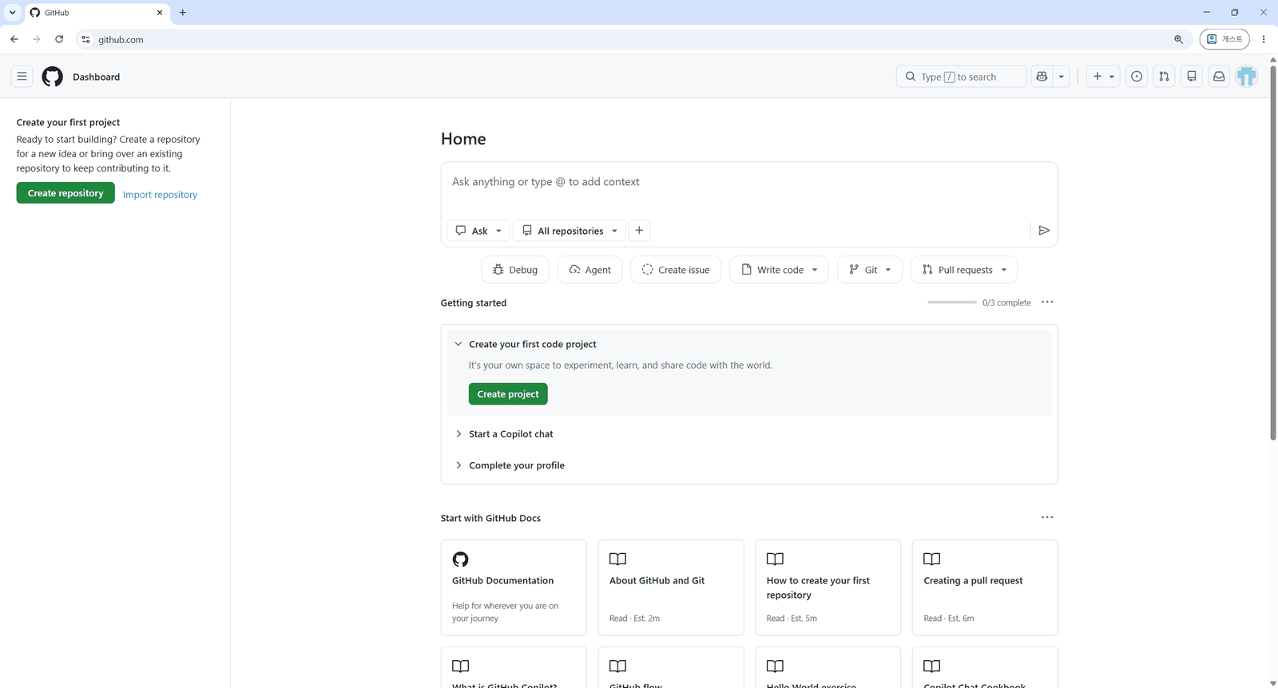Click the page vertical scrollbar thumb
The image size is (1278, 688).
point(1273,252)
